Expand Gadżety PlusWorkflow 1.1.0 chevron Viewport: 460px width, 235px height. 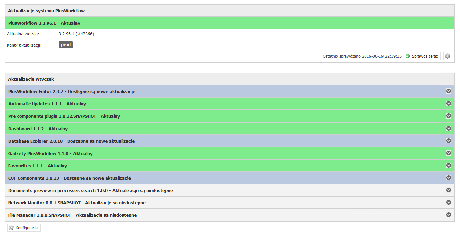(x=449, y=153)
